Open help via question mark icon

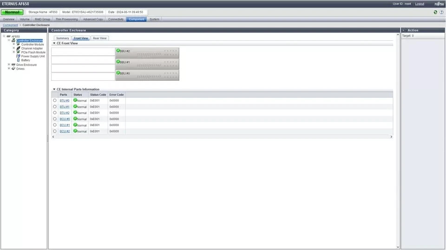[x=441, y=12]
